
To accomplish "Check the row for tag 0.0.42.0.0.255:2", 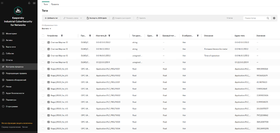I will pos(43,43).
